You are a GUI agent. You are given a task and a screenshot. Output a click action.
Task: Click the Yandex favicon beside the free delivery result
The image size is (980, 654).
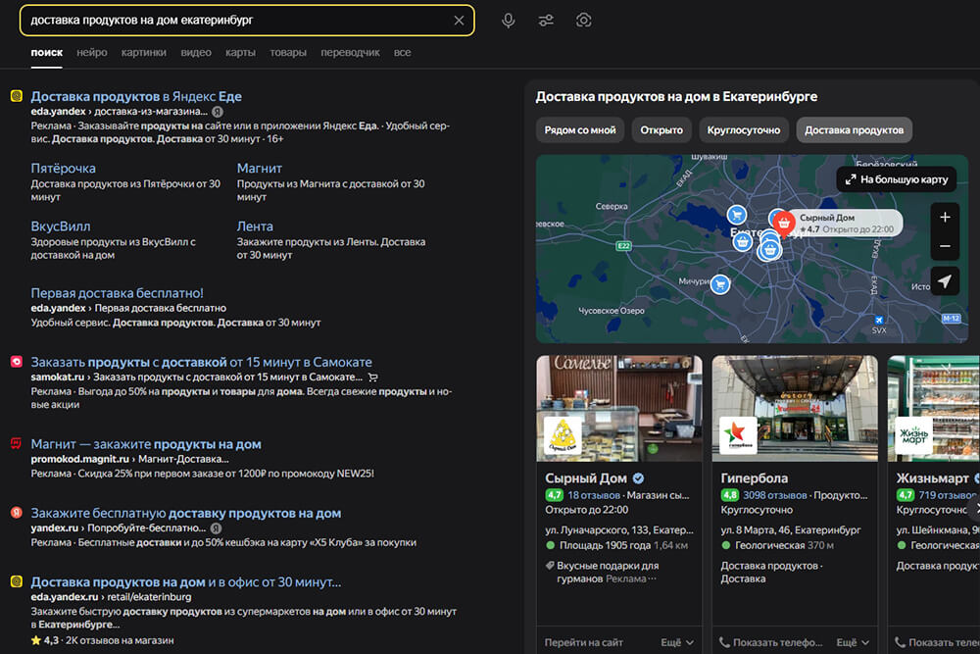pyautogui.click(x=17, y=512)
